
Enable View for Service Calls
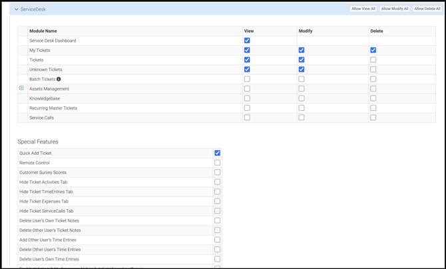tap(247, 118)
